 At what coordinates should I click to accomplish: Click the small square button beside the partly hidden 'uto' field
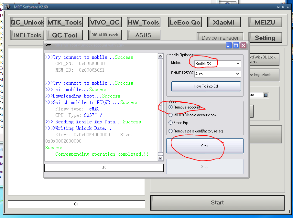pos(266,95)
